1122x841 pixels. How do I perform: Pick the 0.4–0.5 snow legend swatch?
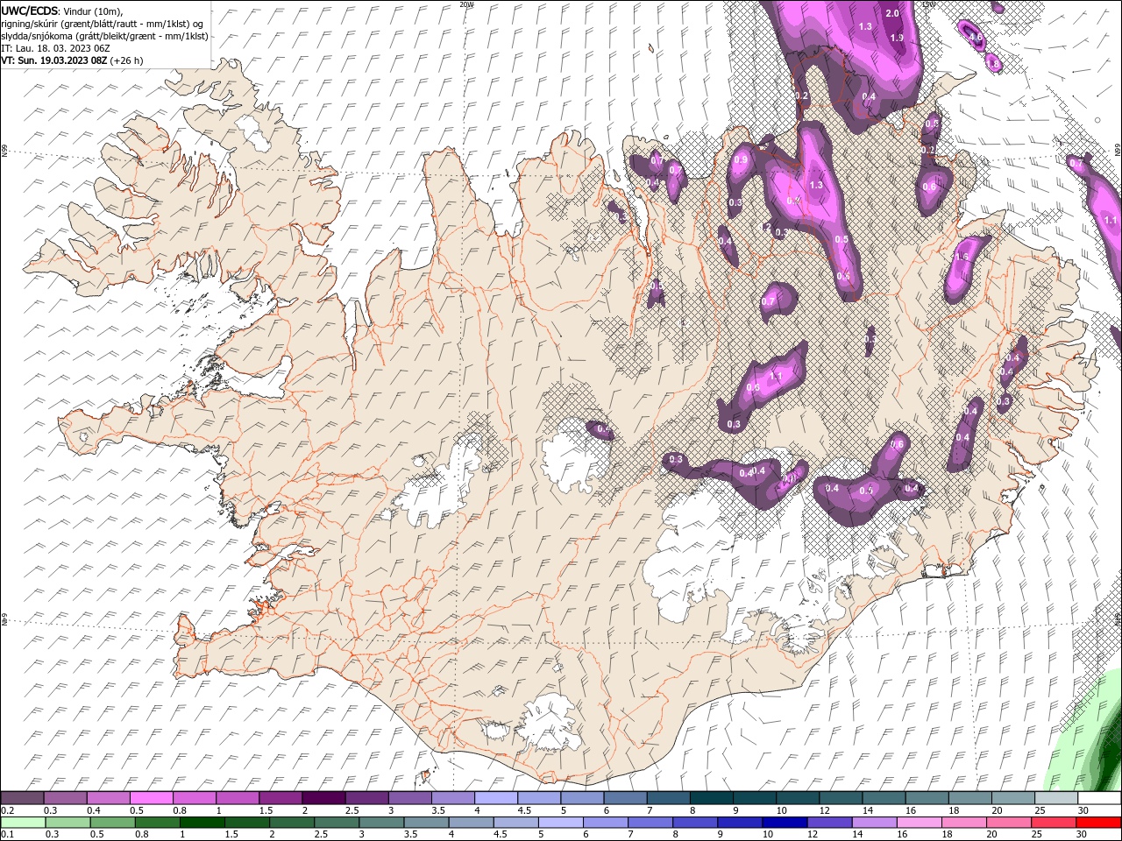(108, 798)
